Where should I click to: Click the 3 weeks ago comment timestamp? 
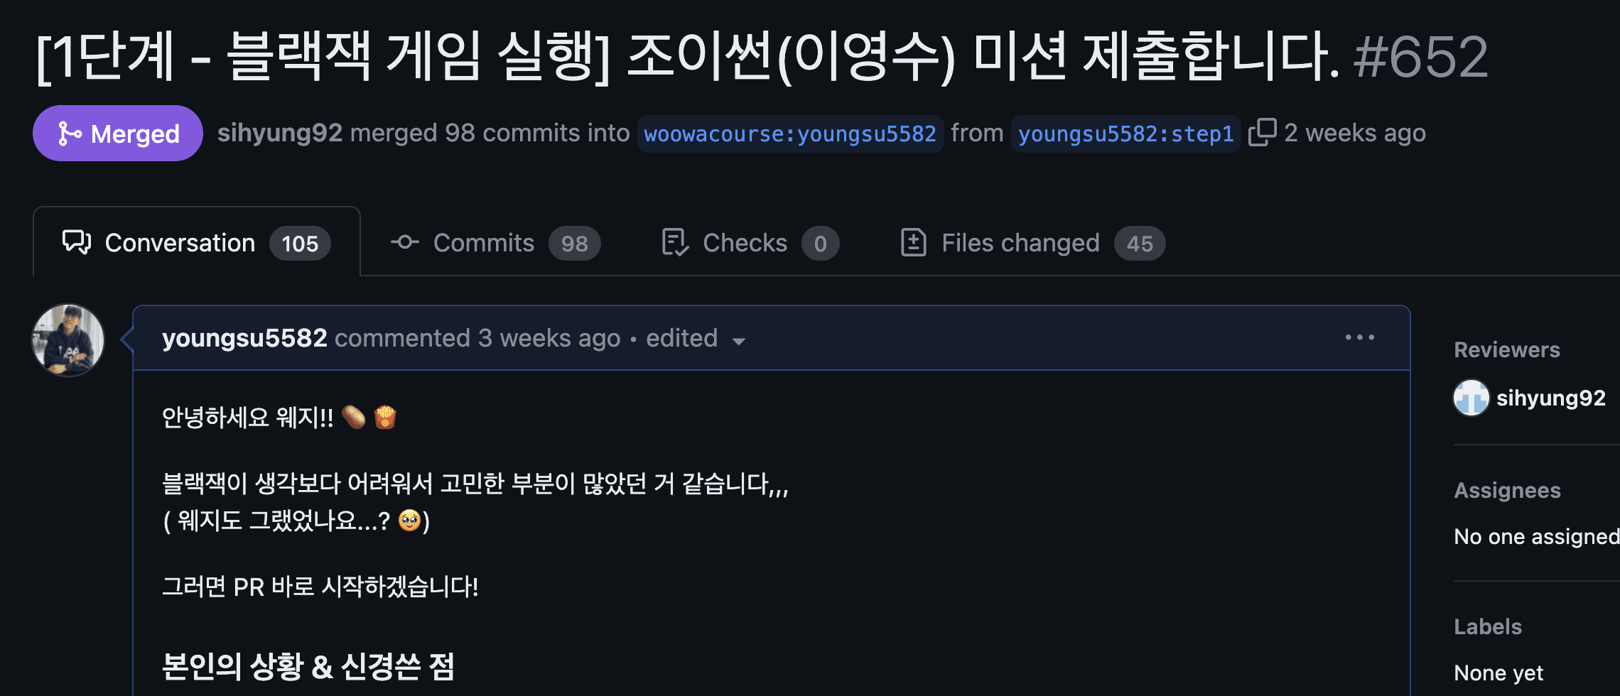tap(549, 338)
